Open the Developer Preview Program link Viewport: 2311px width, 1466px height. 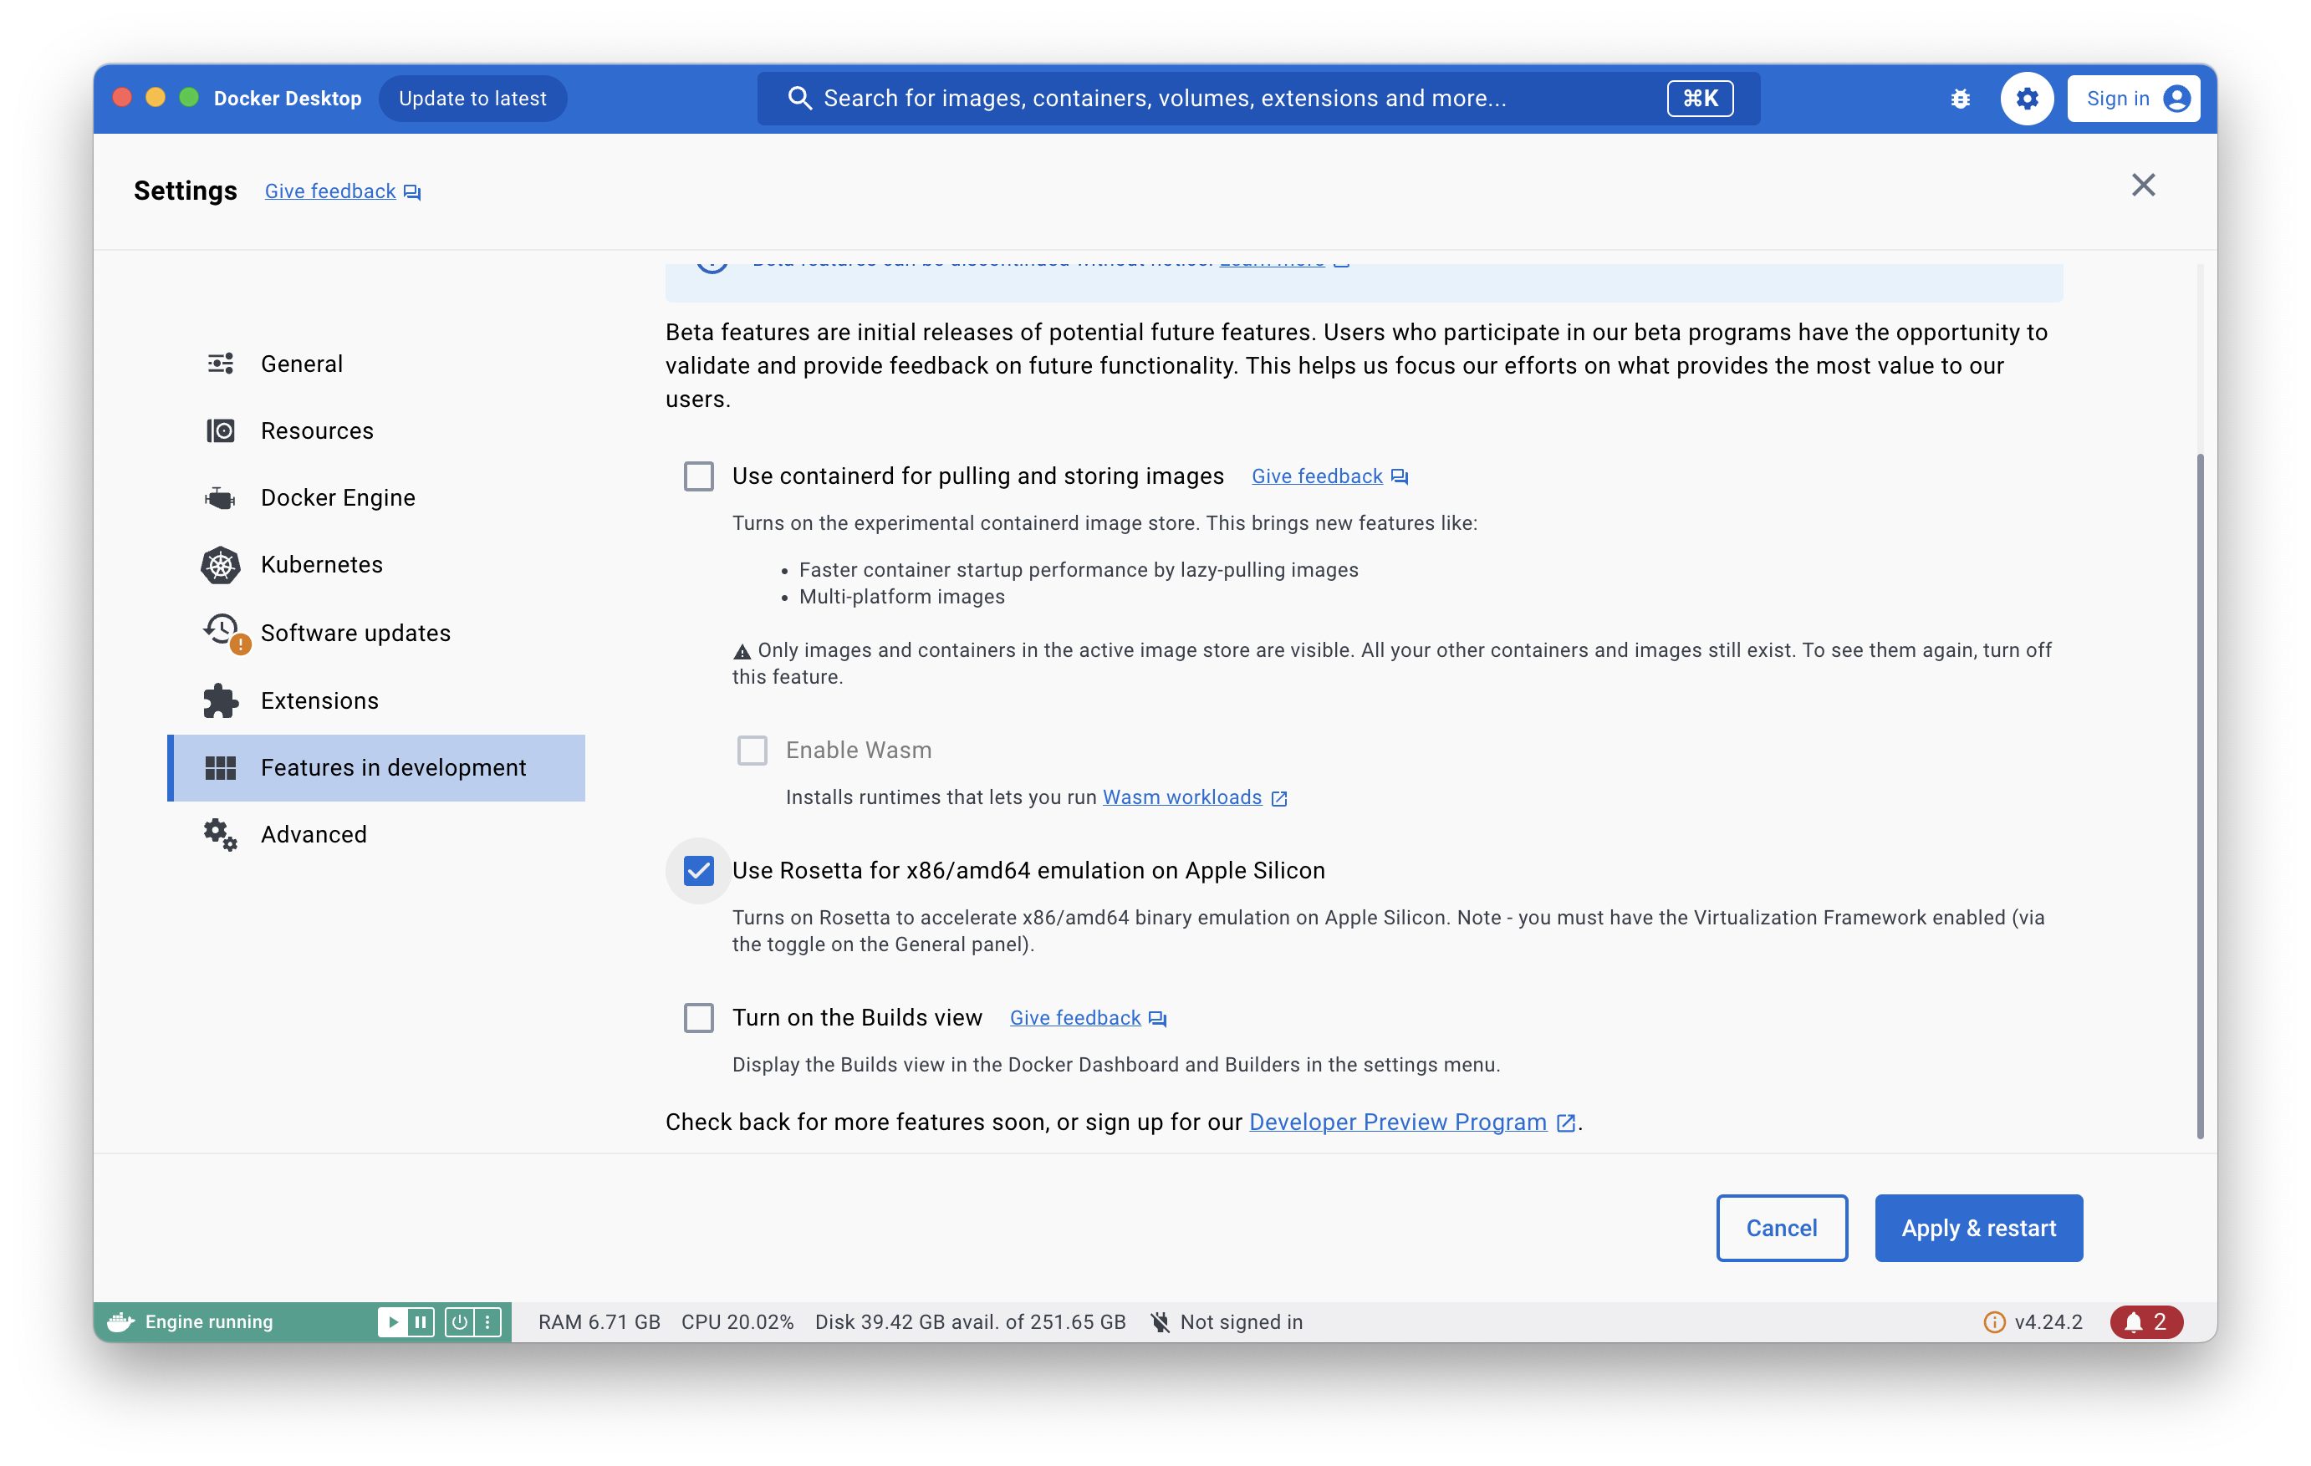coord(1397,1122)
